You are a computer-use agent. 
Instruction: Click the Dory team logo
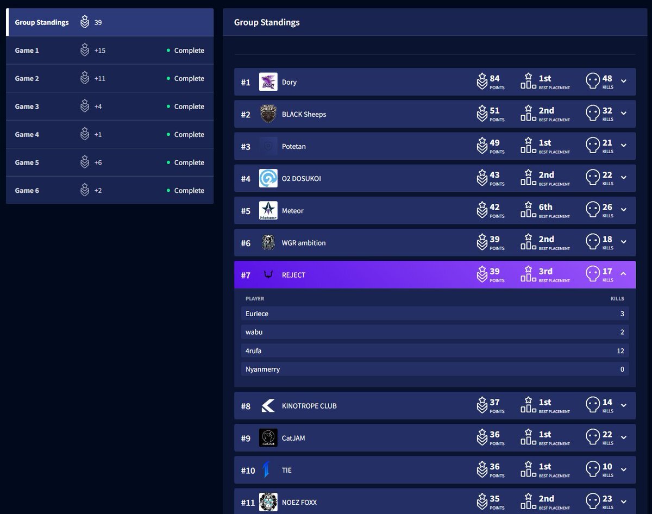[268, 82]
